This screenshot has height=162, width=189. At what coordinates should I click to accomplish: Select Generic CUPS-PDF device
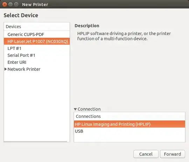click(x=37, y=34)
